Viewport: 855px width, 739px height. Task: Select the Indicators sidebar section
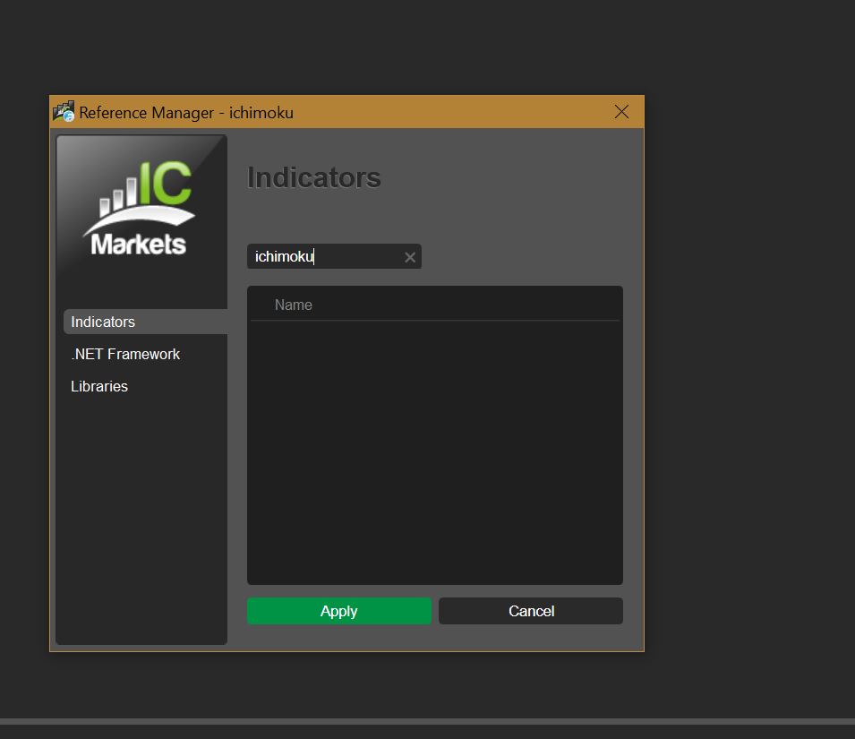tap(145, 322)
